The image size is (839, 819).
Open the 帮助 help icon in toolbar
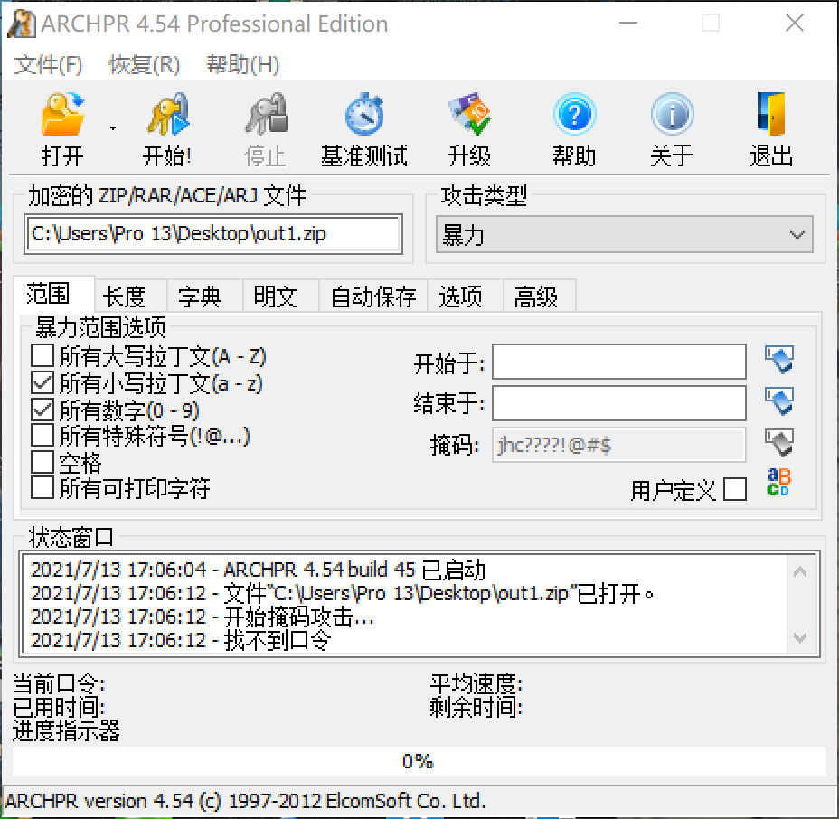(x=574, y=115)
